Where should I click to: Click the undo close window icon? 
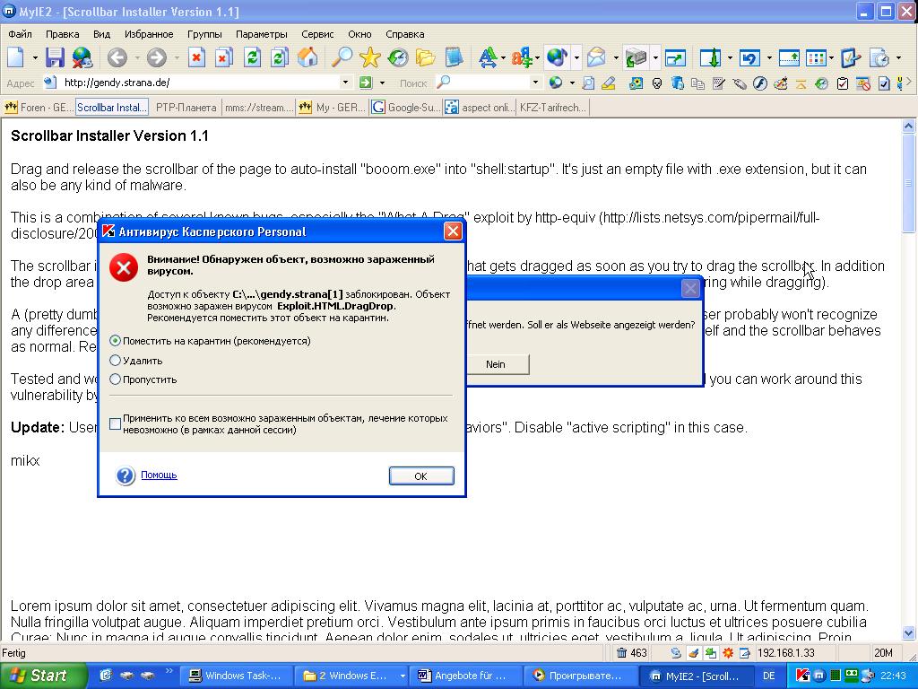tap(750, 57)
